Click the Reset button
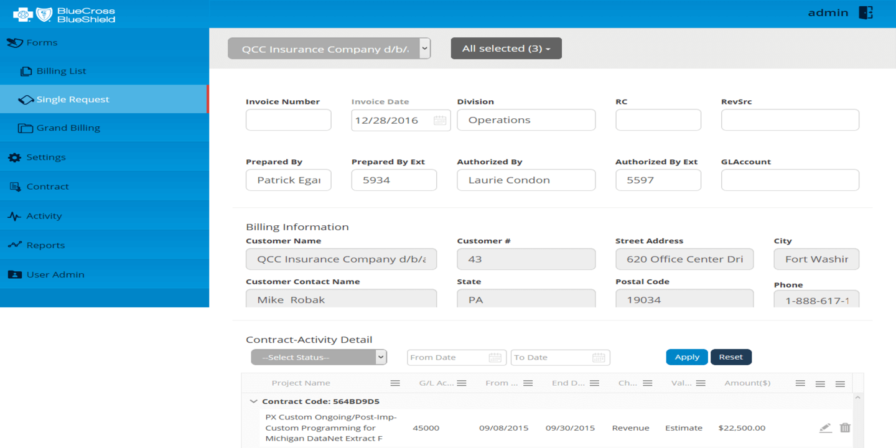896x448 pixels. coord(731,357)
